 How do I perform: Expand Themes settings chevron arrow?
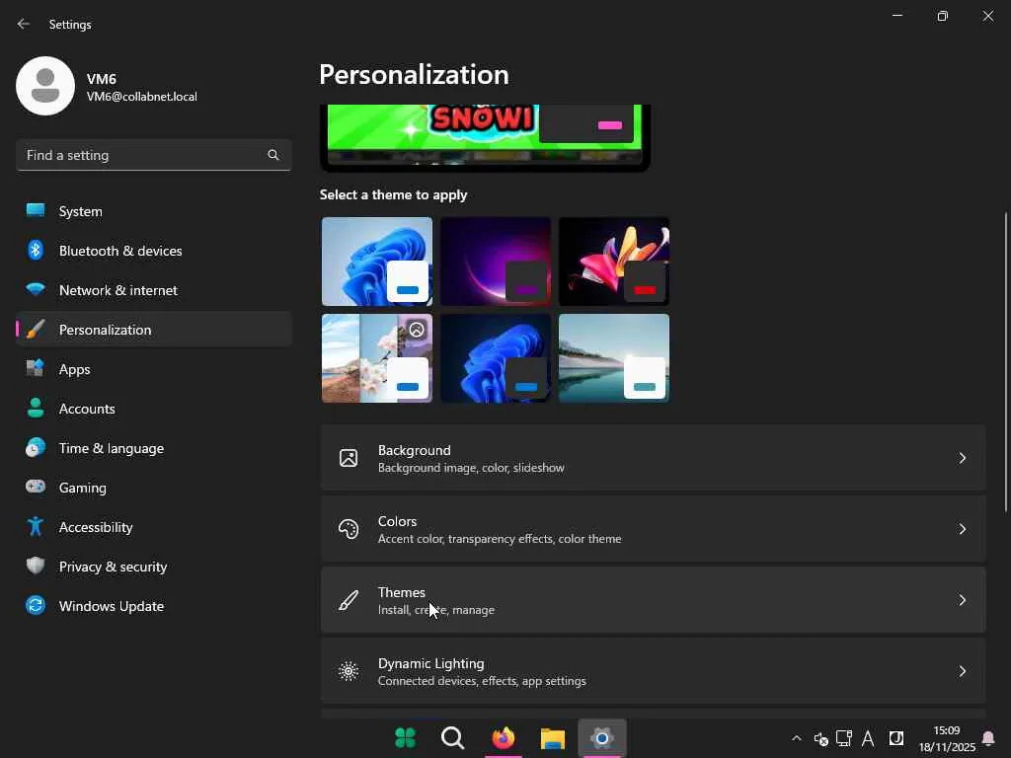(x=962, y=600)
